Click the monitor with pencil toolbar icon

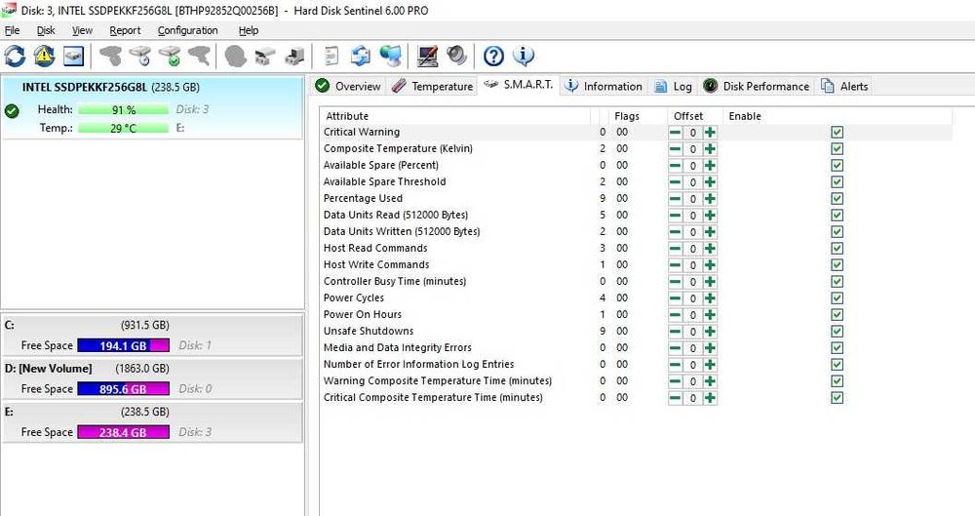point(428,56)
